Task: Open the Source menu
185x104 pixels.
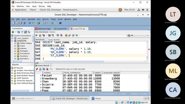Action: click(x=45, y=19)
